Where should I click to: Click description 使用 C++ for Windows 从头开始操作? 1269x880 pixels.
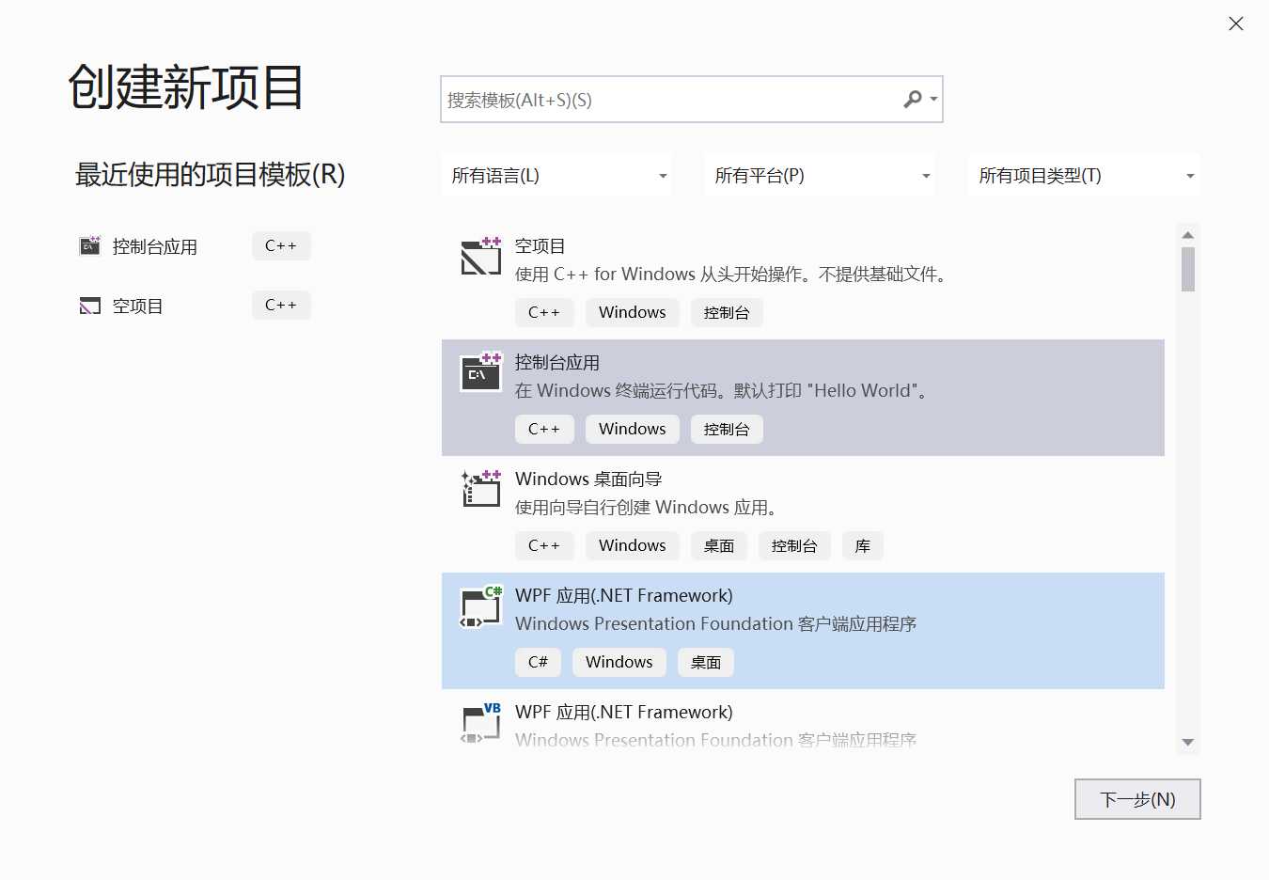[734, 275]
